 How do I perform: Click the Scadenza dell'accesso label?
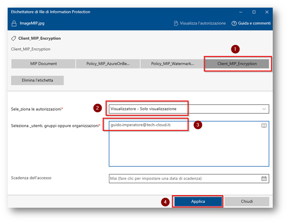coord(31,178)
